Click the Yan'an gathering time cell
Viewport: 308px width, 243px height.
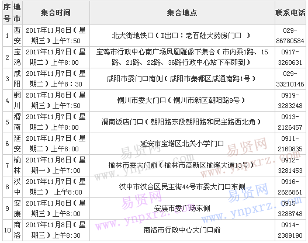pyautogui.click(x=56, y=144)
